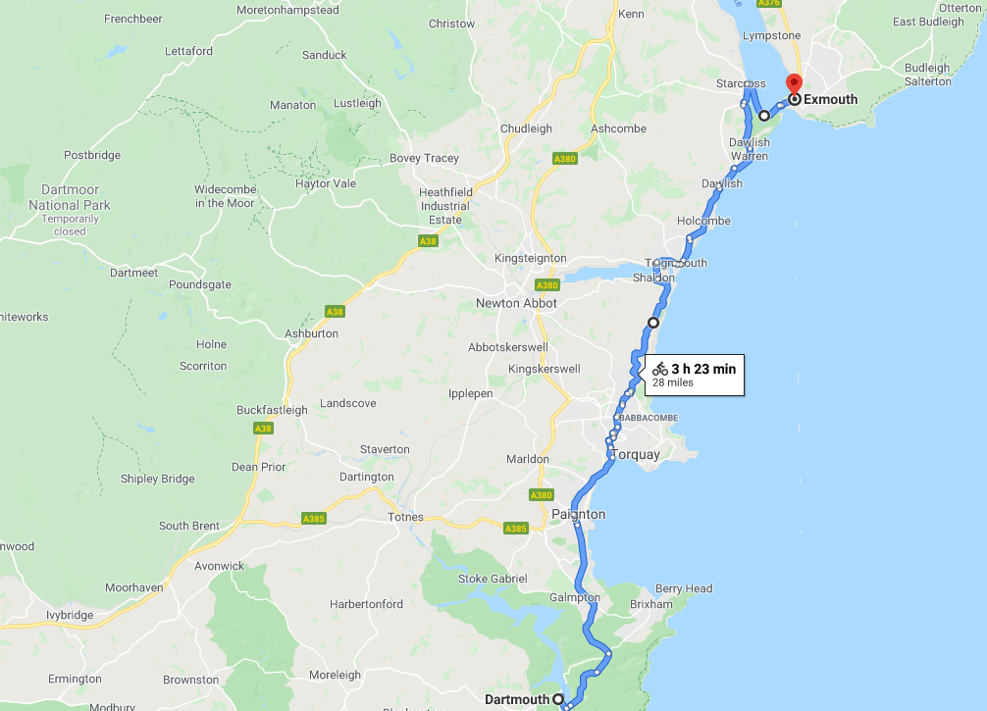The height and width of the screenshot is (711, 987).
Task: Click the Exmouth destination label
Action: tap(830, 99)
